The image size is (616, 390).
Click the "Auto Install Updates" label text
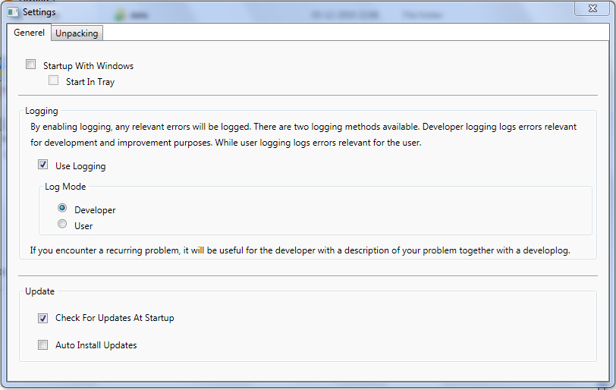(96, 345)
